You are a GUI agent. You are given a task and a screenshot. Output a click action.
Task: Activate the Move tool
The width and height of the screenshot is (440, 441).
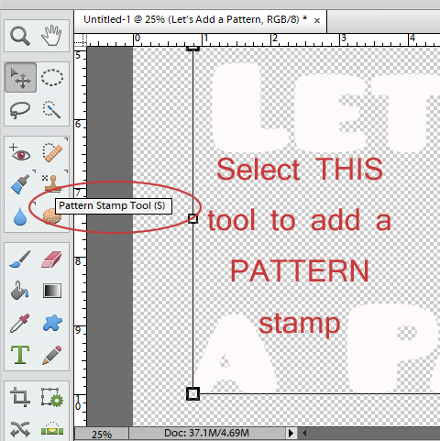coord(20,77)
